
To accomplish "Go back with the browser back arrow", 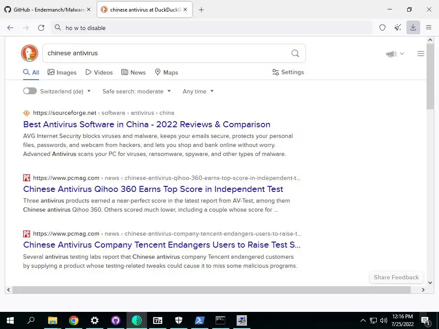I will click(10, 28).
